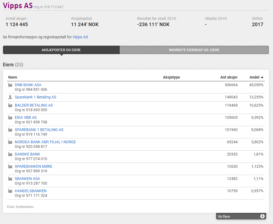The image size is (273, 224).
Task: Select percentage 5,802%
Action: pos(257,142)
